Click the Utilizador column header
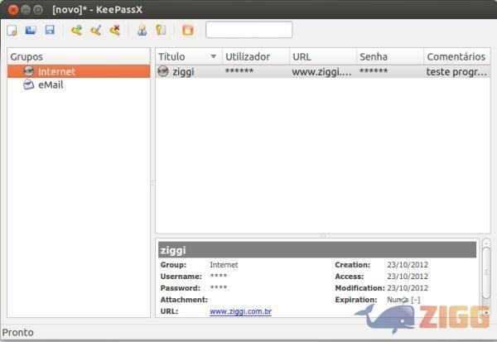497x342 pixels. (254, 56)
